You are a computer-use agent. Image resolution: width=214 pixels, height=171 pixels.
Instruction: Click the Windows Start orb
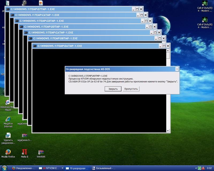pos(5,168)
